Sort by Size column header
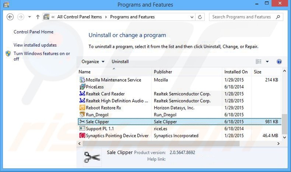This screenshot has height=172, width=291. click(x=266, y=72)
